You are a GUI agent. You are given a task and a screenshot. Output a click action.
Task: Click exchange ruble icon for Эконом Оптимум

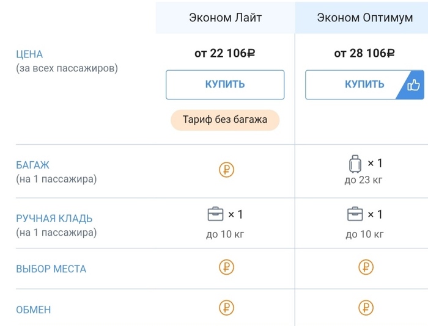tap(366, 307)
